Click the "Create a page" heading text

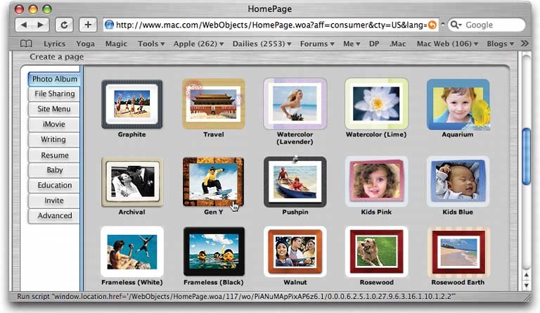56,57
